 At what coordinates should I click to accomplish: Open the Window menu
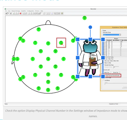pyautogui.click(x=37, y=11)
